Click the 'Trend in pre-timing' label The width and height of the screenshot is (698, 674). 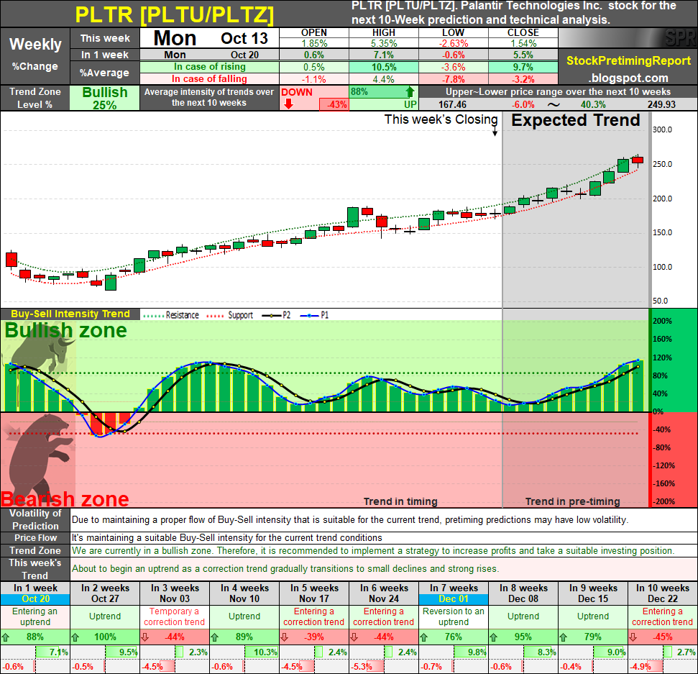(x=572, y=501)
